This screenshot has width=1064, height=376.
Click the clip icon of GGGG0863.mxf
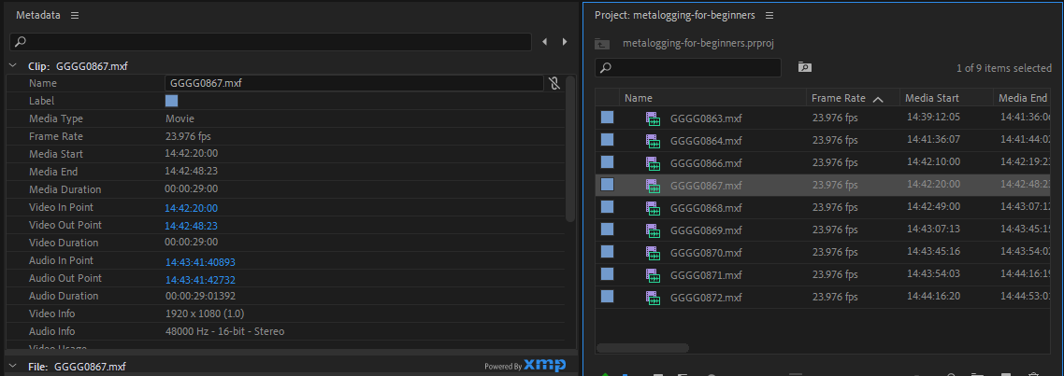pos(653,118)
